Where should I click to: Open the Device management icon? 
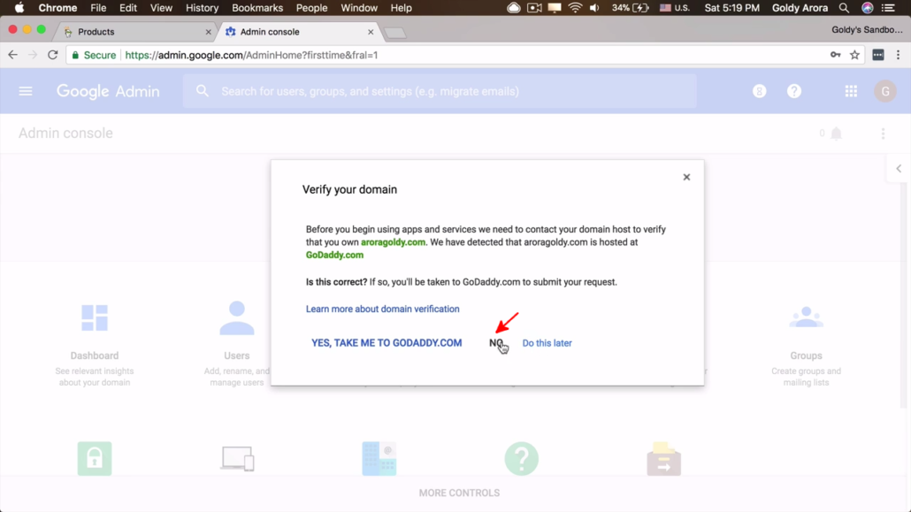point(237,459)
